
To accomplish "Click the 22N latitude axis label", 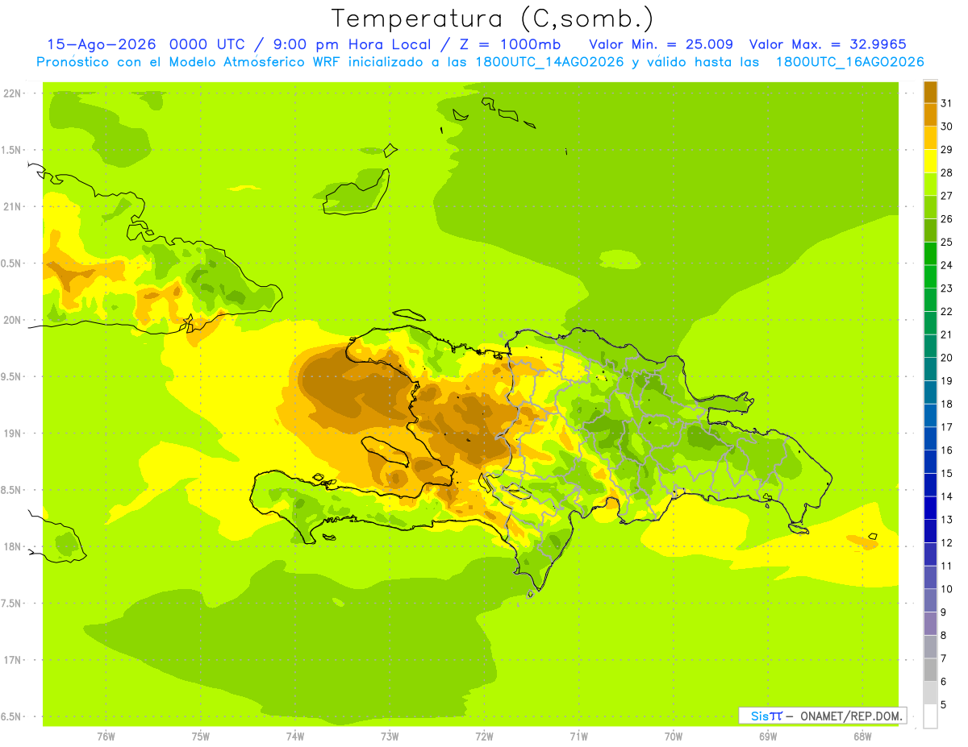I will [13, 93].
